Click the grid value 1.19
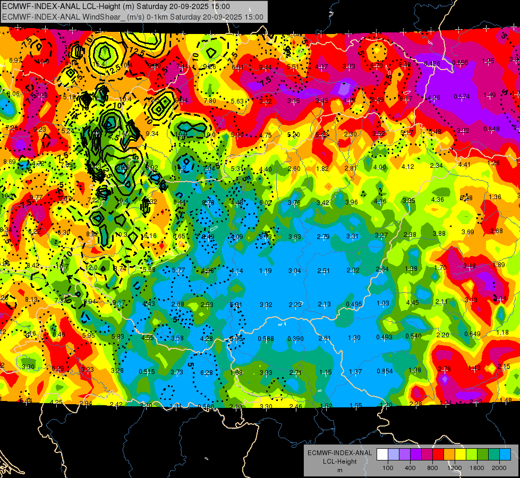Image resolution: width=520 pixels, height=478 pixels. click(265, 271)
